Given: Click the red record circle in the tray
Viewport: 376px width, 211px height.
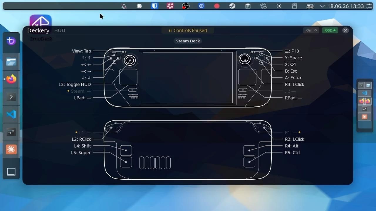Looking at the screenshot, I should tap(217, 6).
